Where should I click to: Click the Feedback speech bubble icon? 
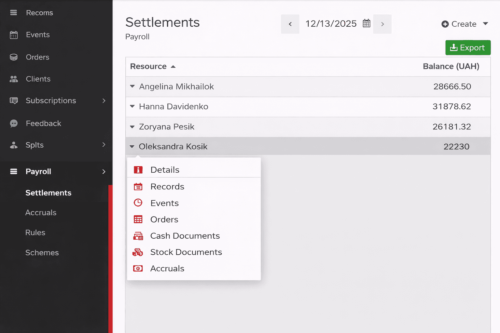click(x=14, y=124)
